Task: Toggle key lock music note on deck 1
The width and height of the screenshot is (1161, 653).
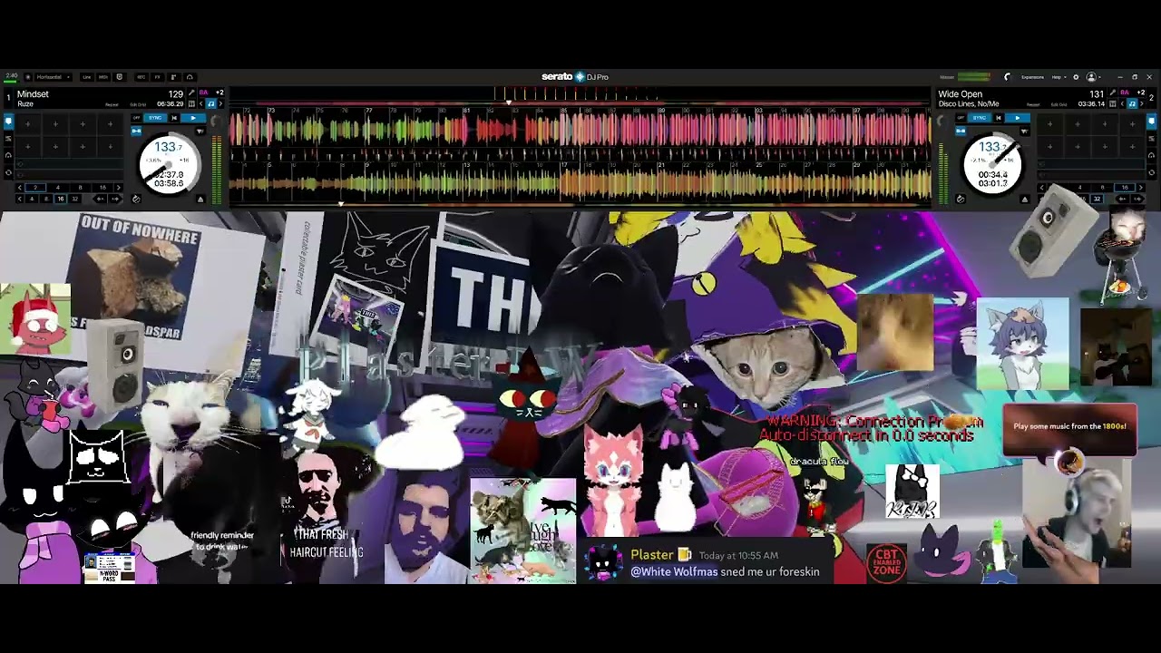Action: (x=211, y=104)
